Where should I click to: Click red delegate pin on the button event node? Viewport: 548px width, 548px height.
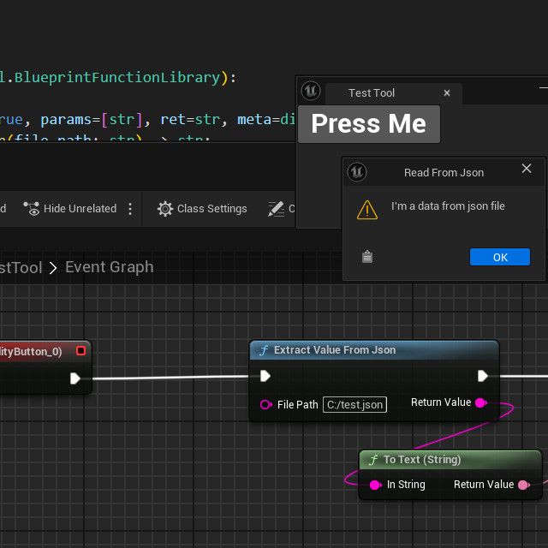[80, 351]
